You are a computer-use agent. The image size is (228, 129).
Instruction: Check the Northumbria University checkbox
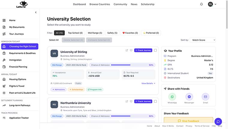(x=155, y=101)
